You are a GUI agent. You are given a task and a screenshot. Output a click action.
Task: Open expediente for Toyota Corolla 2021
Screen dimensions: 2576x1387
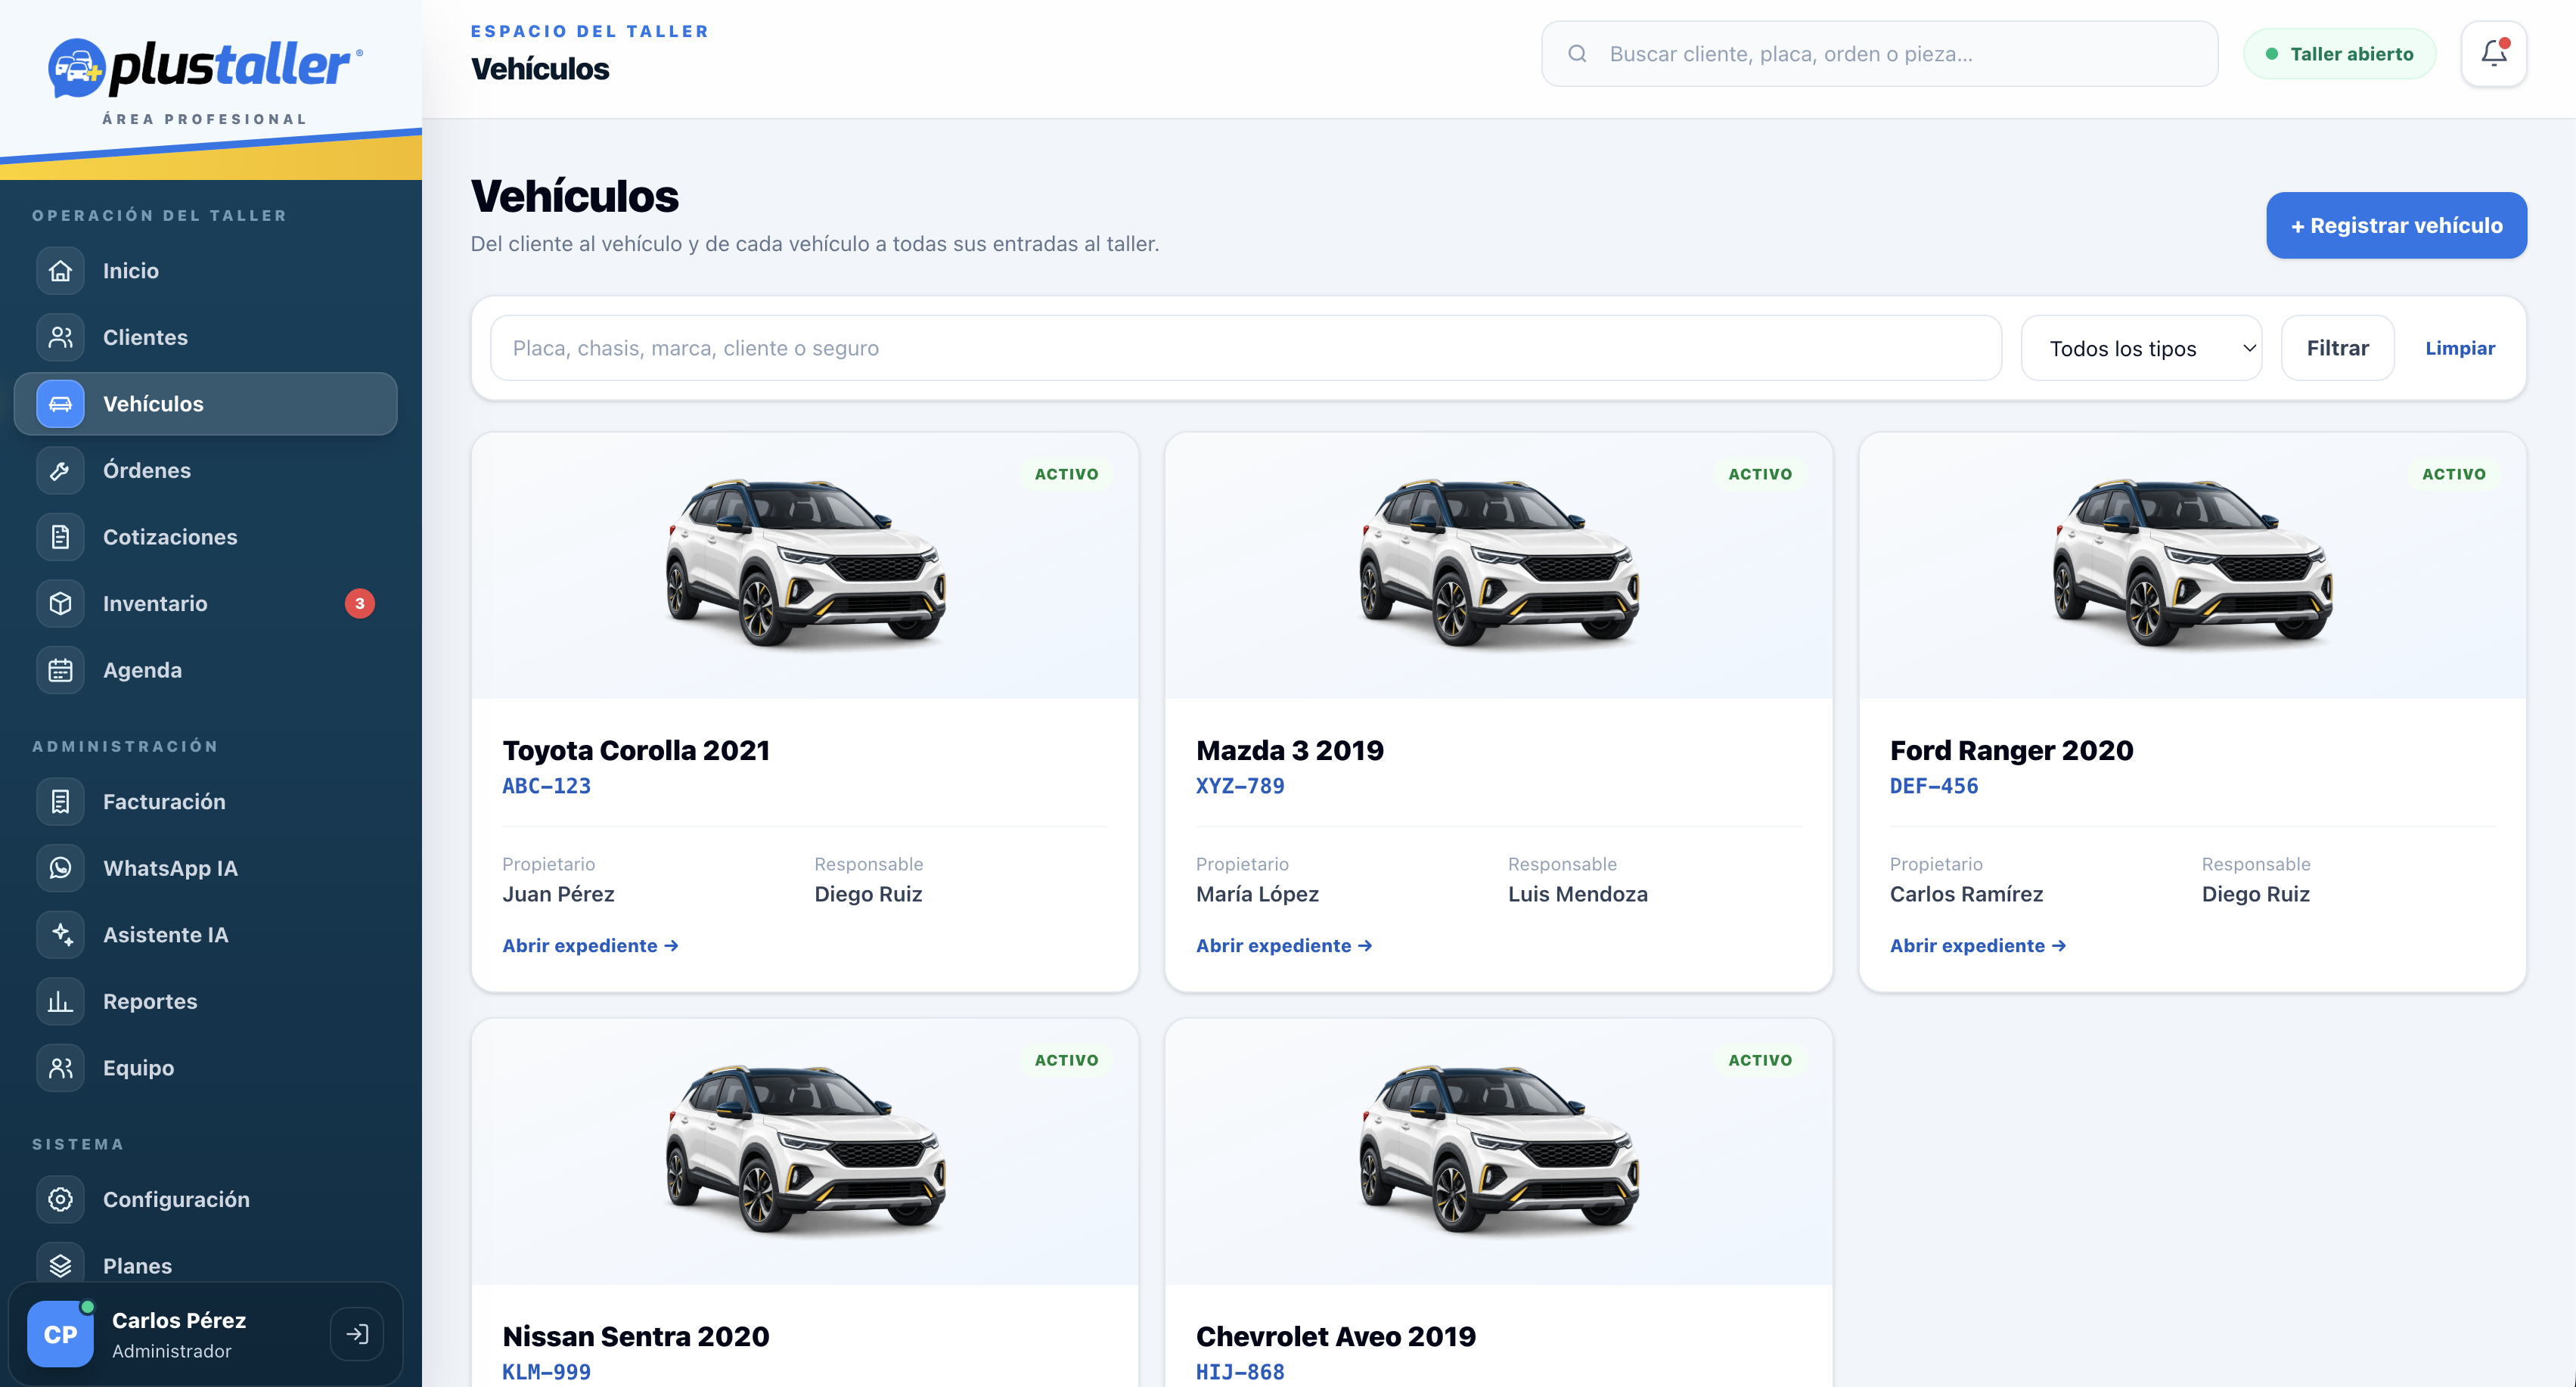coord(590,945)
